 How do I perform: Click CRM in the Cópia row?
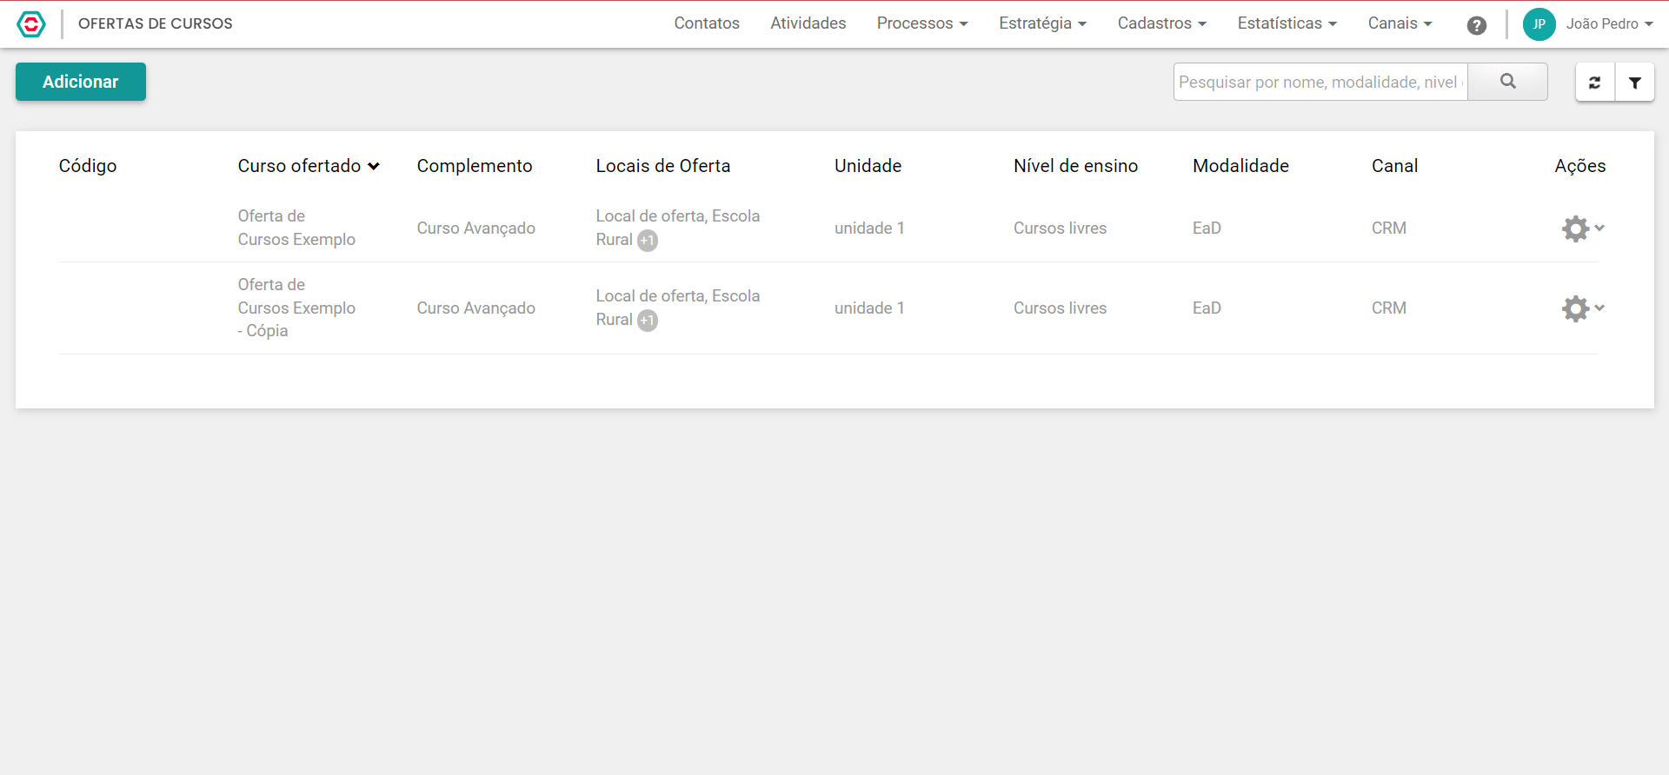[1389, 308]
